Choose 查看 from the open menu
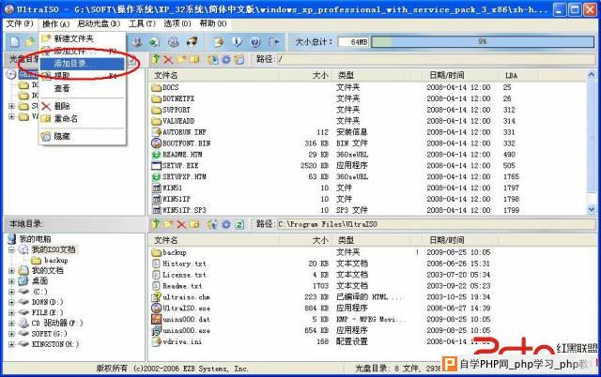Screen dimensions: 601x377 [x=83, y=88]
